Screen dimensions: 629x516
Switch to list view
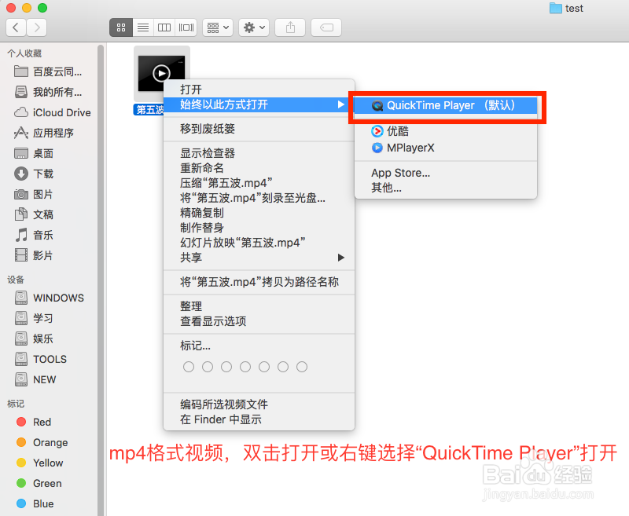(143, 27)
